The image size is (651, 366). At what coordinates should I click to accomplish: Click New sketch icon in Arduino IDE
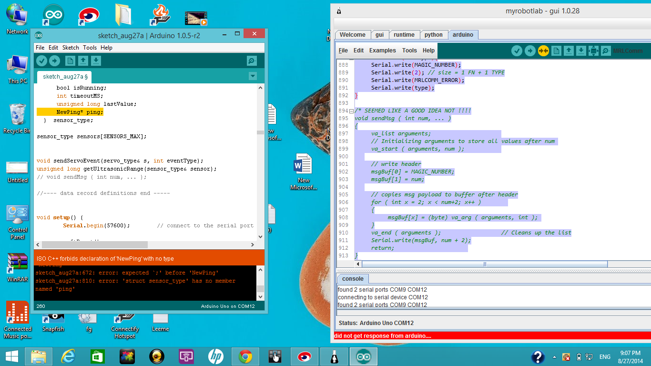click(x=70, y=61)
